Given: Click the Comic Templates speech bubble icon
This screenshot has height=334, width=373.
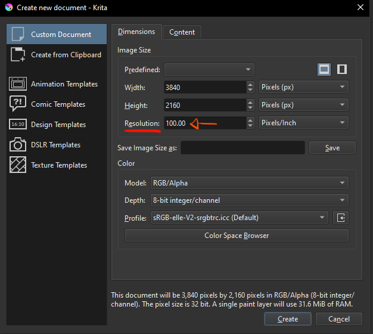Looking at the screenshot, I should pos(18,104).
